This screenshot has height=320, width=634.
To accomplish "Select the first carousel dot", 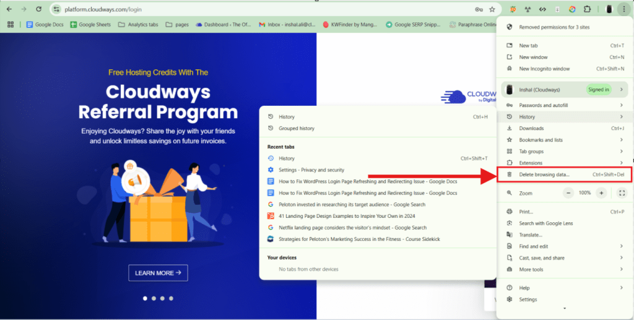I will point(145,298).
